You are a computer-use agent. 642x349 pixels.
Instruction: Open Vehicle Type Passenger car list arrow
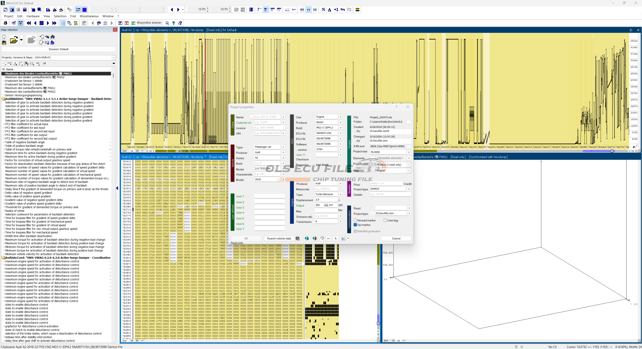pyautogui.click(x=283, y=147)
